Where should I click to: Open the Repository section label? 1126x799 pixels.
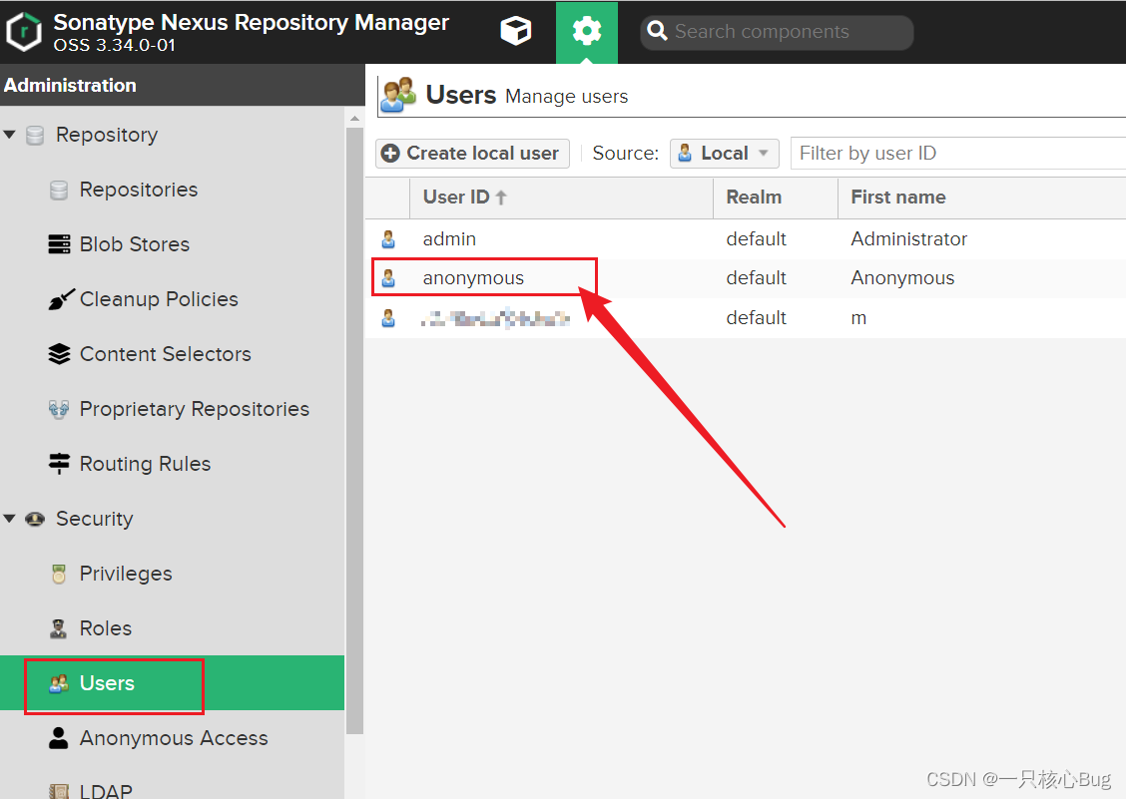107,135
